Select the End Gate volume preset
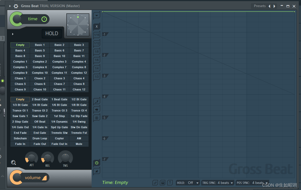This screenshot has height=190, width=301. (x=40, y=133)
